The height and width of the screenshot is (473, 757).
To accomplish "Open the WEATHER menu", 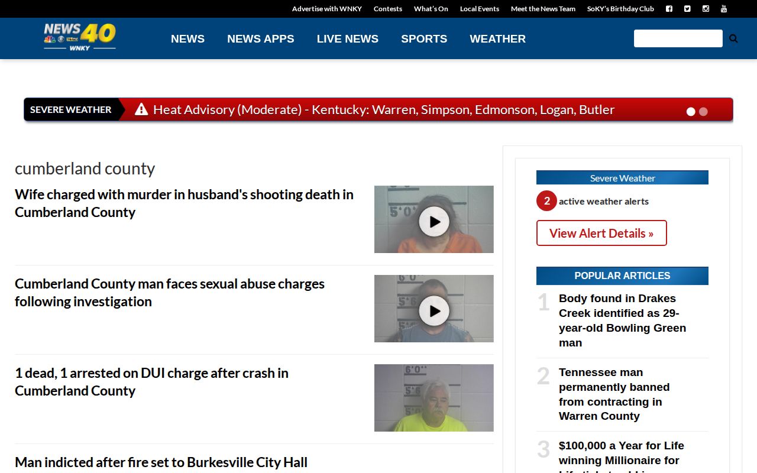I will (497, 38).
